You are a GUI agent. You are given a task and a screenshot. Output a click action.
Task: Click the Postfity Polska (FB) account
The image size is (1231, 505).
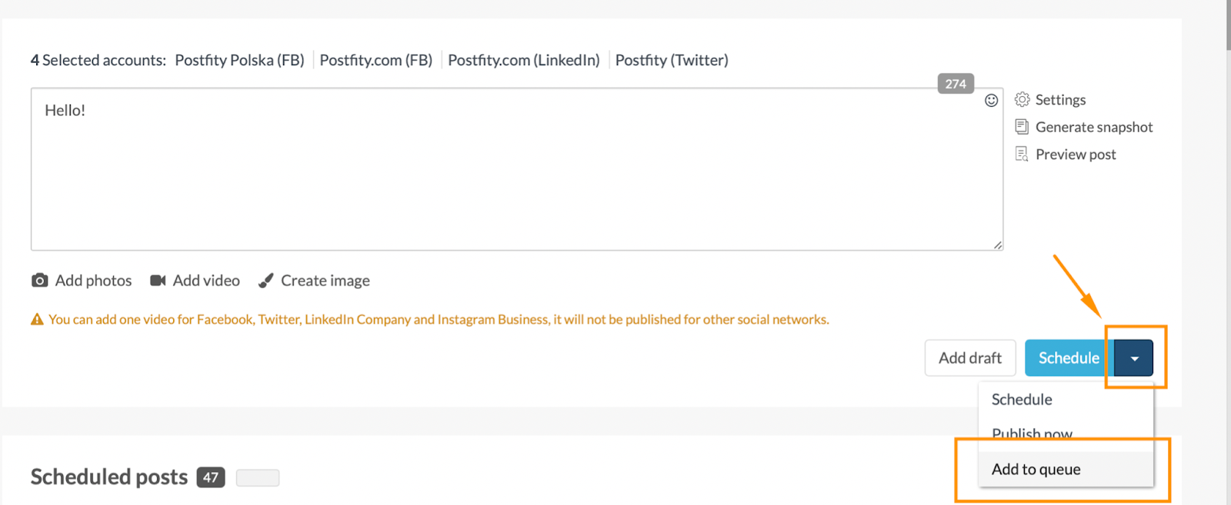pyautogui.click(x=239, y=60)
